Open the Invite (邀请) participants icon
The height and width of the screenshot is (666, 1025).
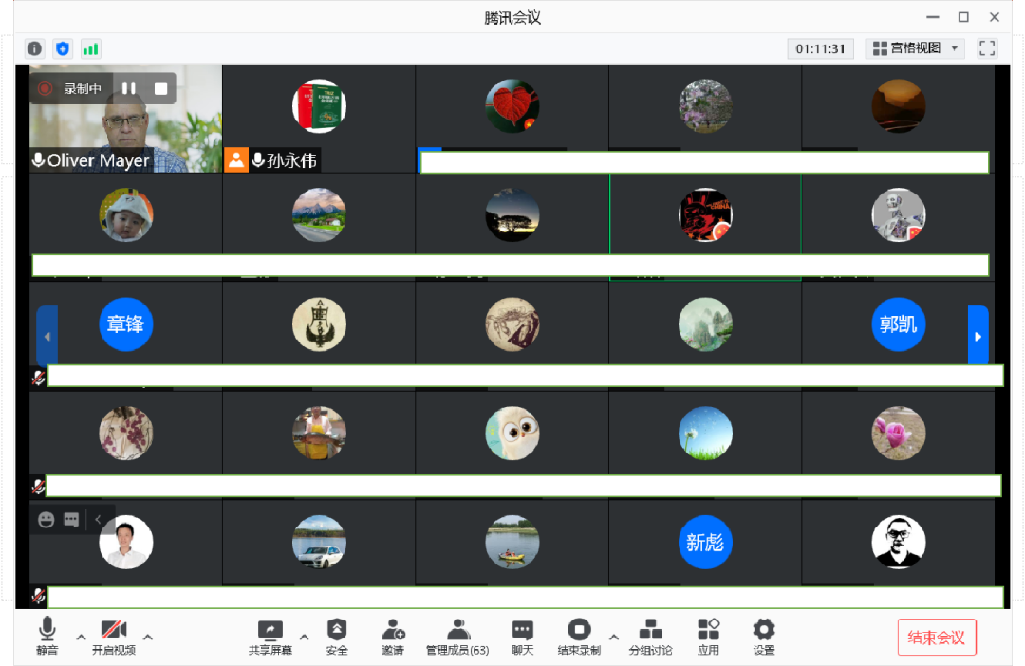coord(393,638)
